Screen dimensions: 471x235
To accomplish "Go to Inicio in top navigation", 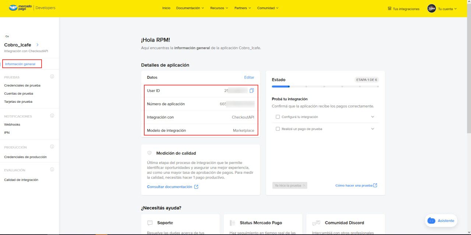I will [166, 8].
